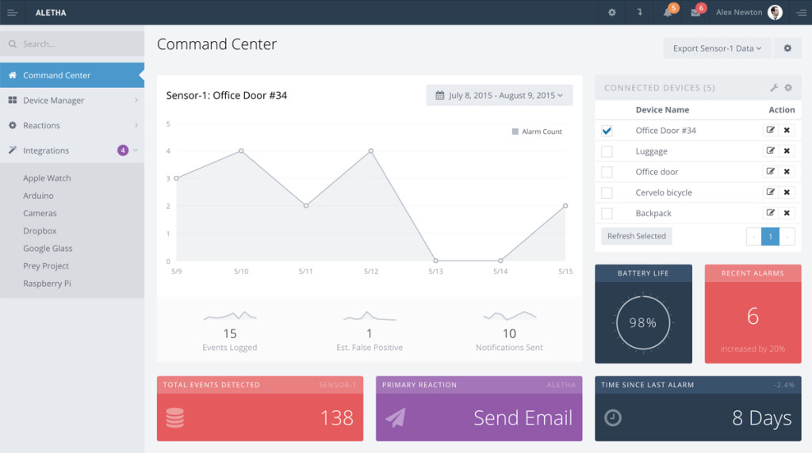The height and width of the screenshot is (453, 812).
Task: Click the hamburger menu icon beside ALETHA
Action: [x=13, y=13]
